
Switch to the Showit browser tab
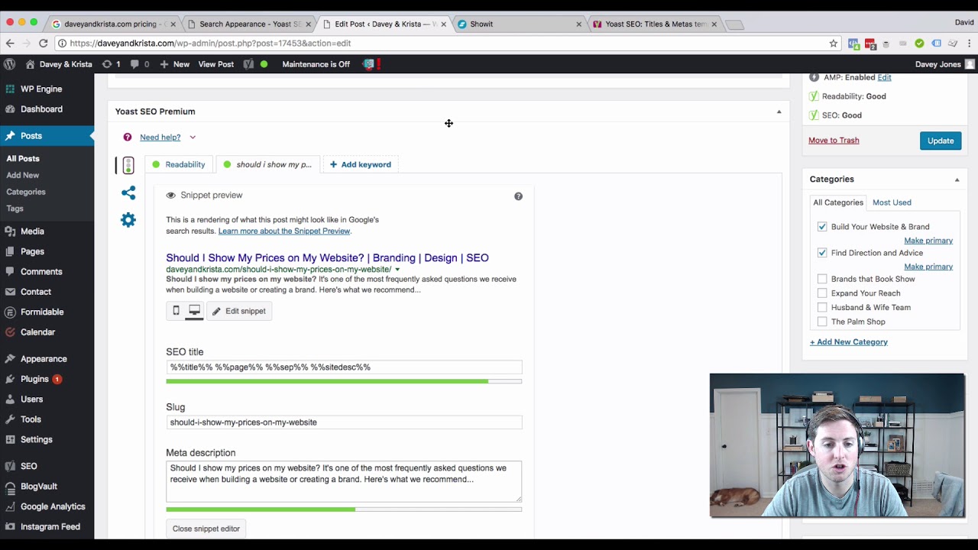click(x=519, y=24)
